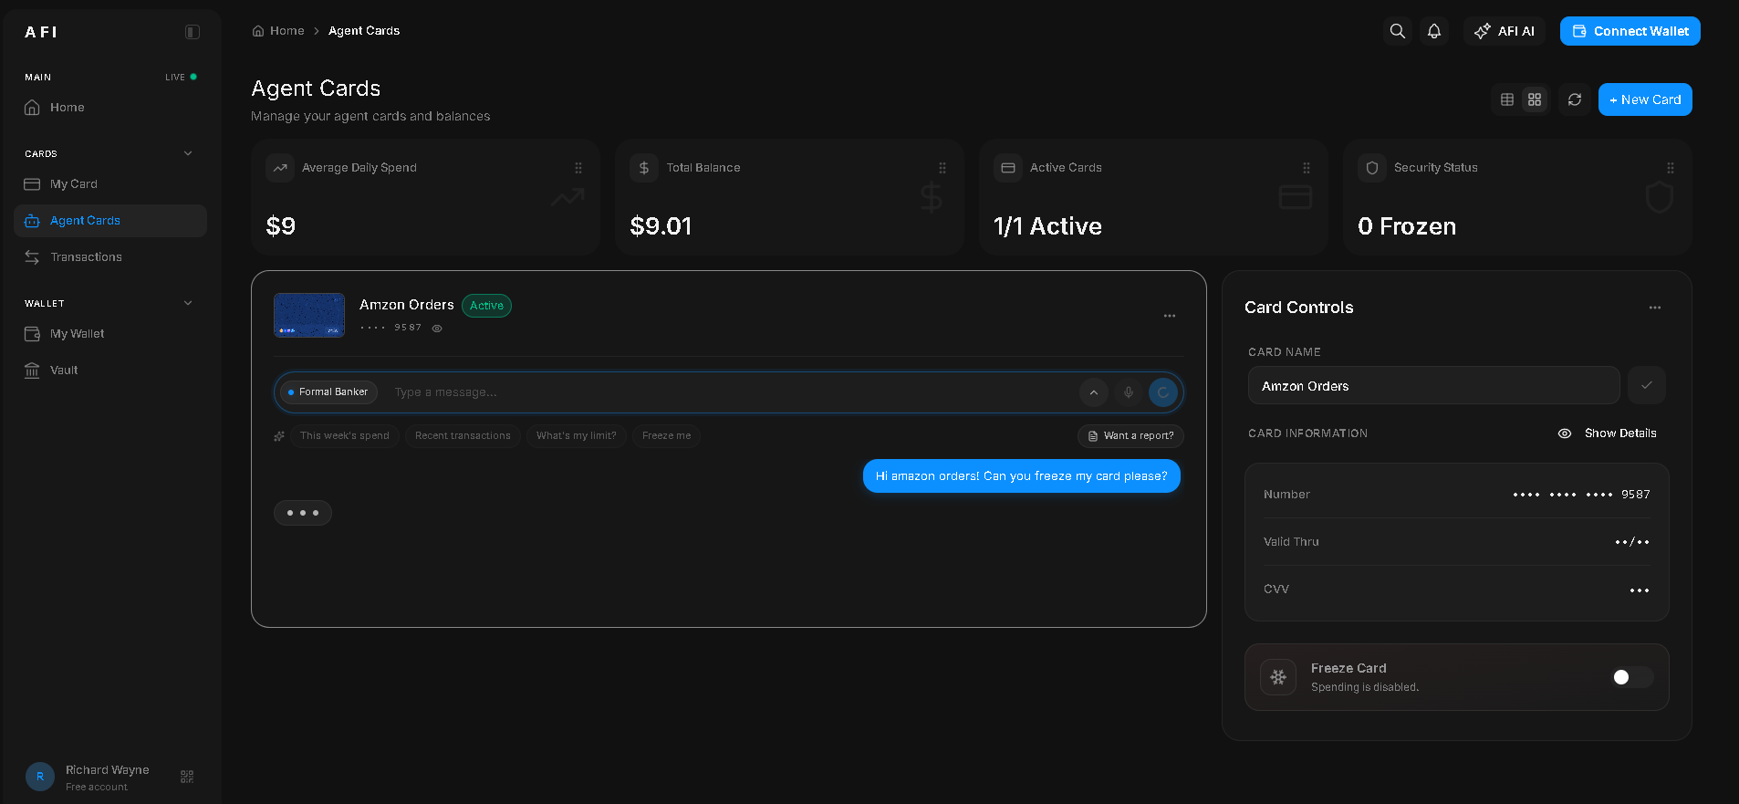Image resolution: width=1739 pixels, height=804 pixels.
Task: Edit the Card Name input field
Action: (x=1433, y=386)
